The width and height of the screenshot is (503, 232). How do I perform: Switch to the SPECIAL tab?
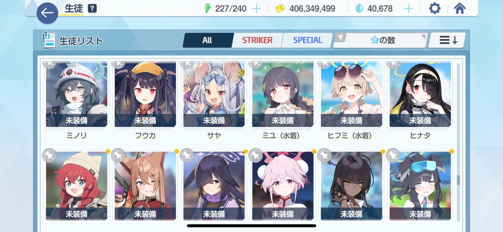(307, 40)
